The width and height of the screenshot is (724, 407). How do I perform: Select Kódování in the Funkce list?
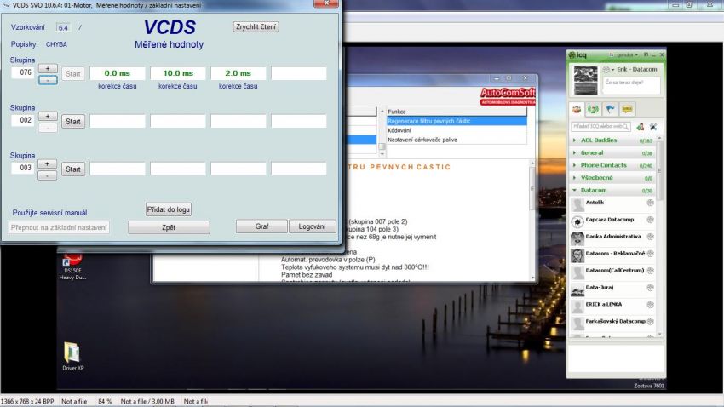(x=457, y=130)
